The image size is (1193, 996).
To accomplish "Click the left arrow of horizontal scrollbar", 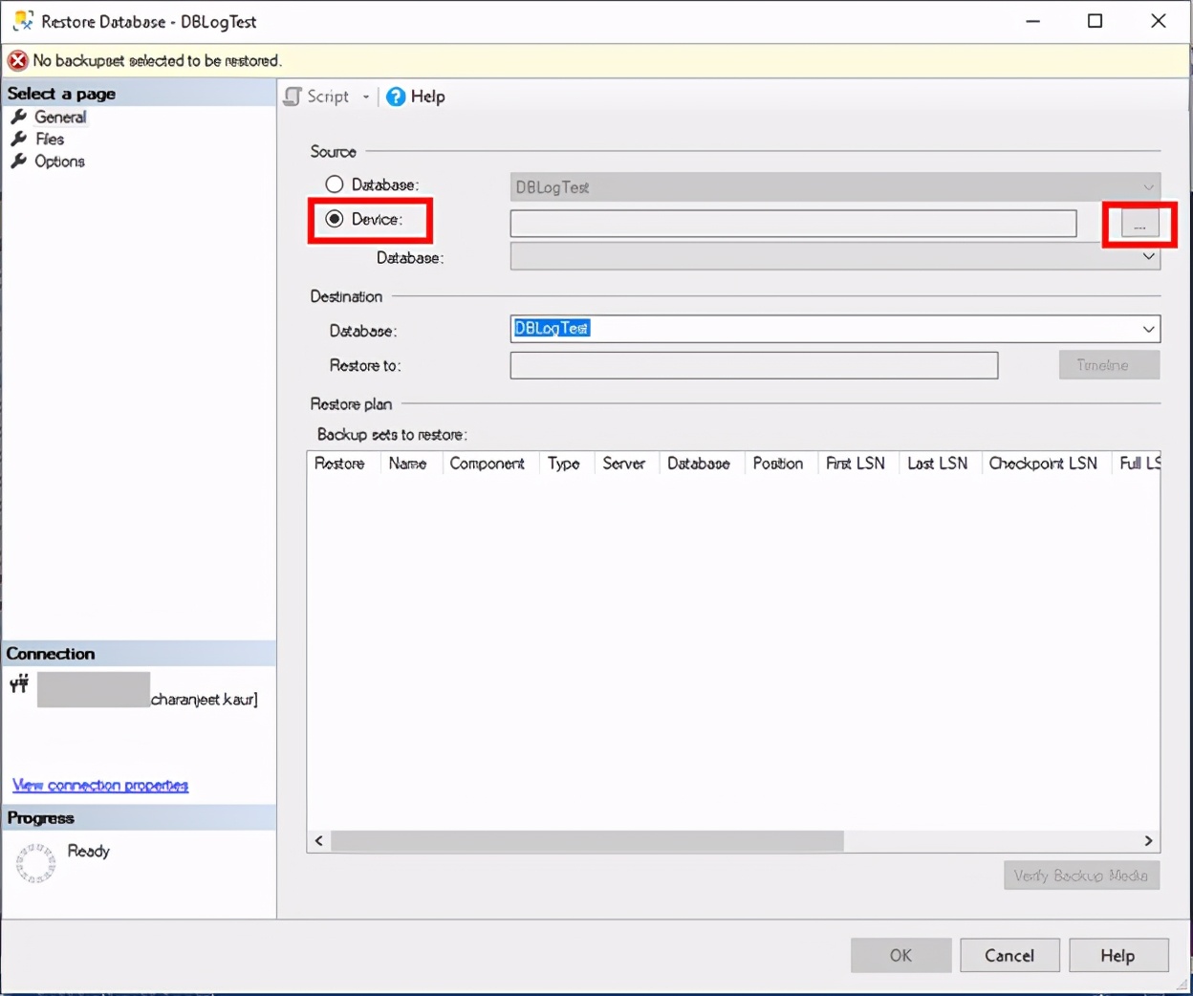I will point(319,841).
